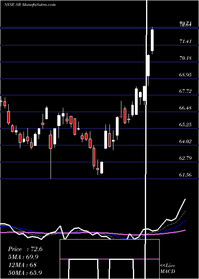The height and width of the screenshot is (279, 199).
Task: Click the 61.56 price axis label
Action: coord(185,175)
